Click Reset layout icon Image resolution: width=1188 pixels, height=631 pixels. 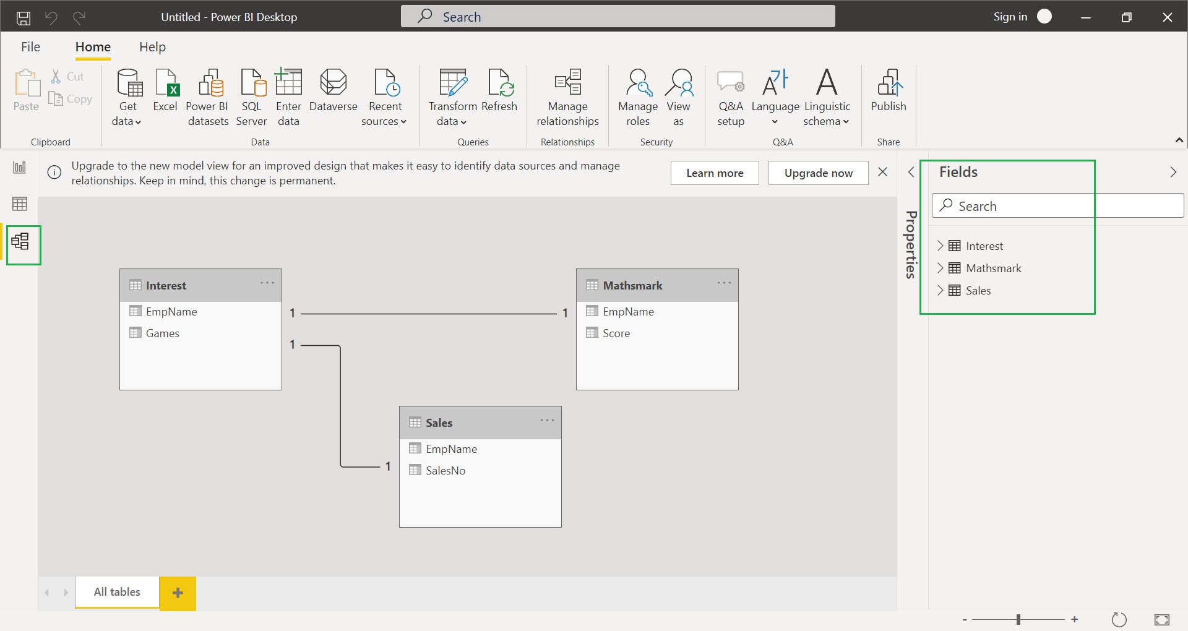point(1119,619)
